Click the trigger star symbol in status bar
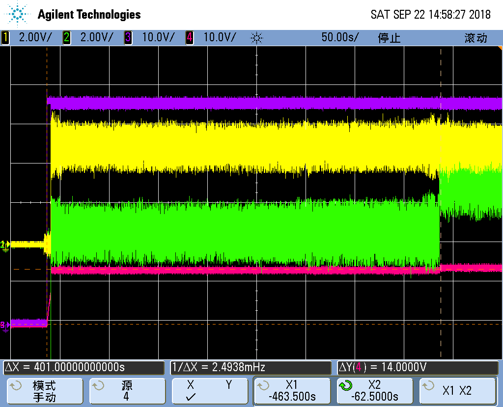Screen dimensions: 503x407 256,38
